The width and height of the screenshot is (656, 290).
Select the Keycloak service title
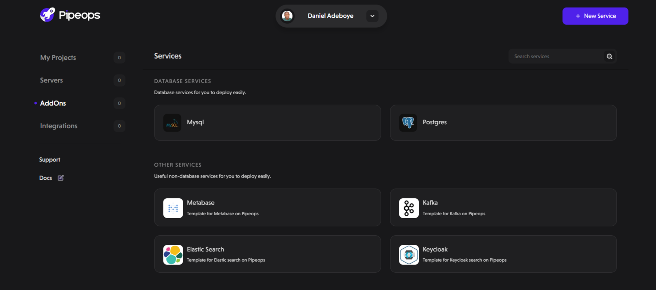435,249
